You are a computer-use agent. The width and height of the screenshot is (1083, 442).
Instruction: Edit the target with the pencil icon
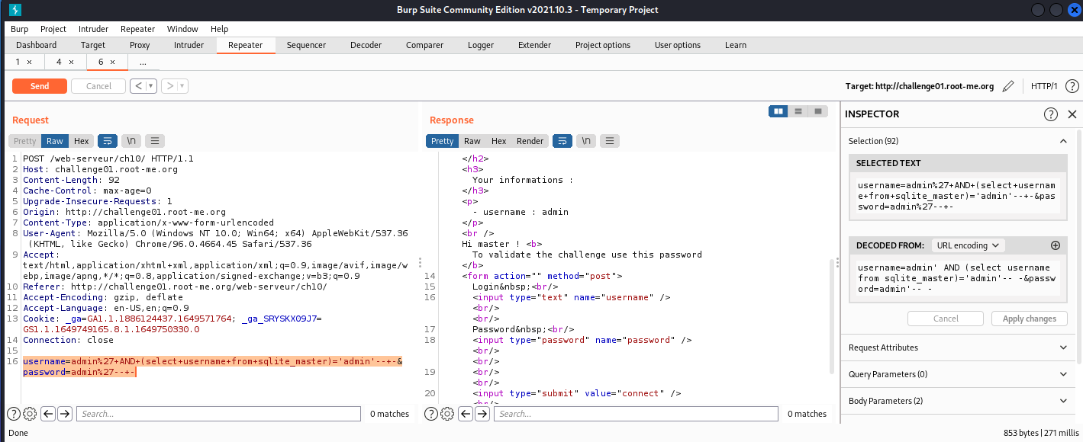click(x=1009, y=86)
